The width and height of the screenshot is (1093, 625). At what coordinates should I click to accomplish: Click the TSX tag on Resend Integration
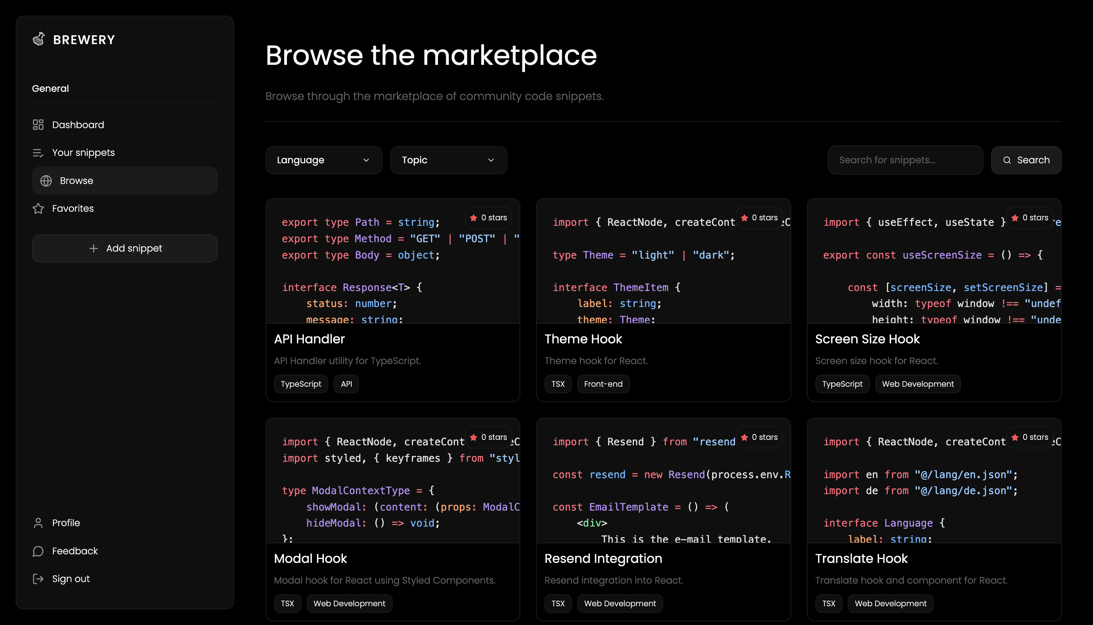coord(558,603)
